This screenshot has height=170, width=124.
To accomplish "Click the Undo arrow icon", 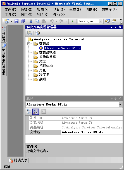I will click(x=52, y=21).
